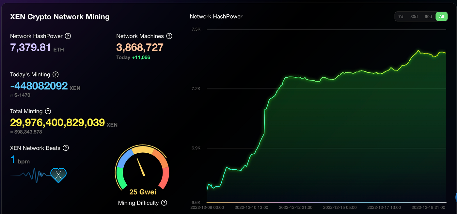Image resolution: width=457 pixels, height=214 pixels.
Task: Click the ≈ $98,343,578 estimate text
Action: 26,132
